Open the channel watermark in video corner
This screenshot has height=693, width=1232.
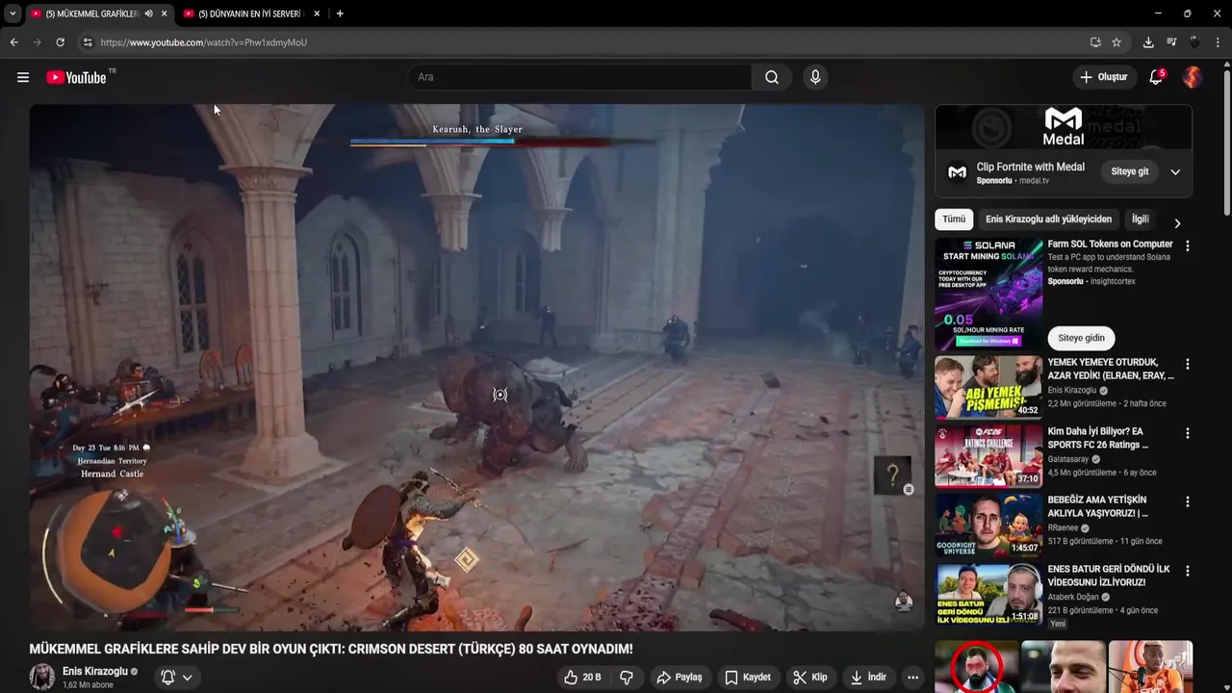(904, 602)
